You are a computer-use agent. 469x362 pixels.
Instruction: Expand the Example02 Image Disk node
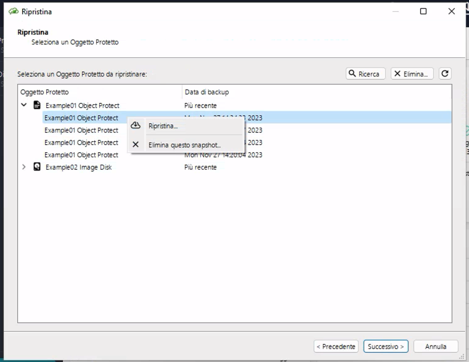24,167
